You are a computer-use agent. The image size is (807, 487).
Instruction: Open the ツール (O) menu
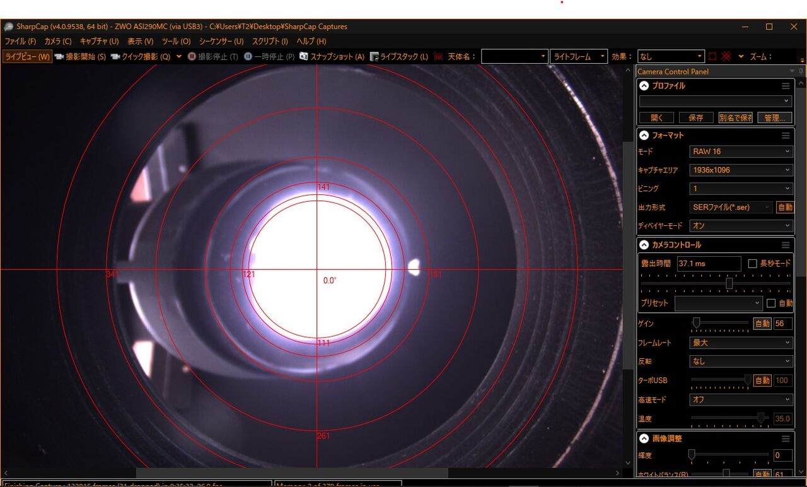click(x=176, y=41)
